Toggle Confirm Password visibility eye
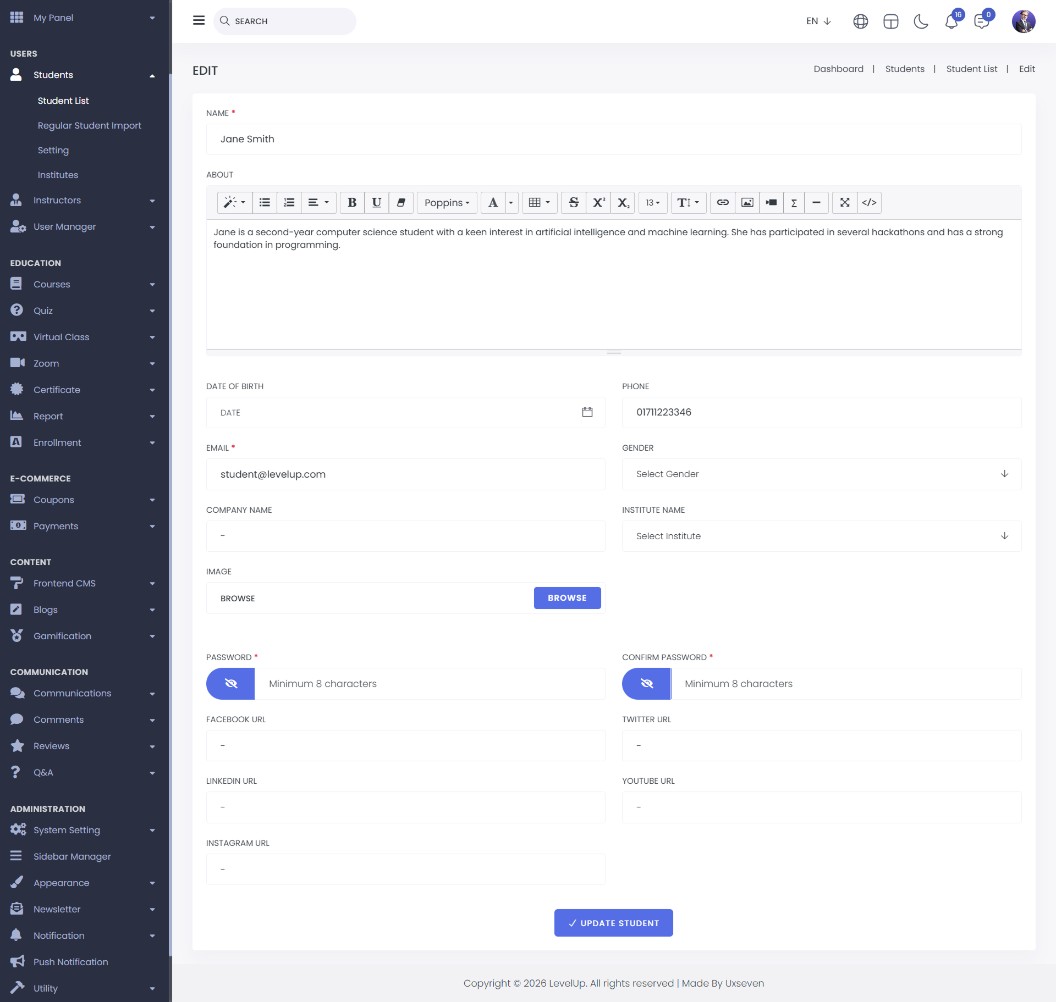The width and height of the screenshot is (1056, 1002). (x=646, y=684)
